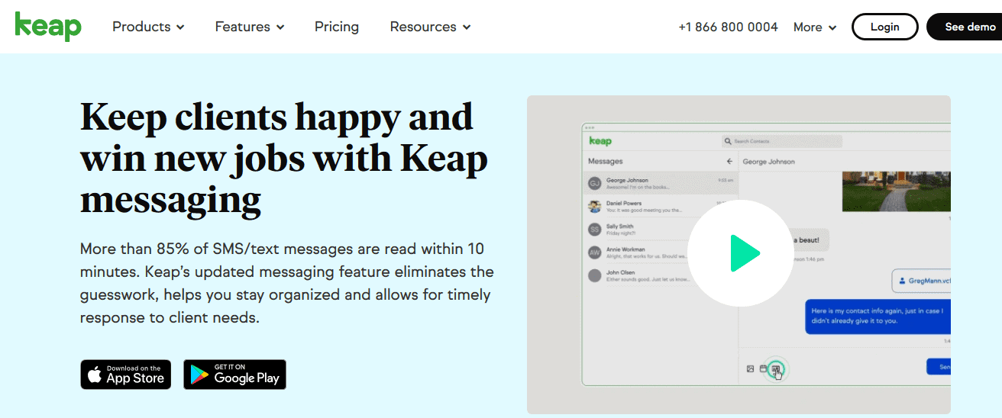Play the Keap messaging video
This screenshot has height=418, width=1002.
point(740,253)
